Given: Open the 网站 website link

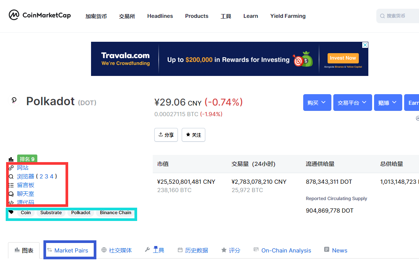Looking at the screenshot, I should point(23,168).
